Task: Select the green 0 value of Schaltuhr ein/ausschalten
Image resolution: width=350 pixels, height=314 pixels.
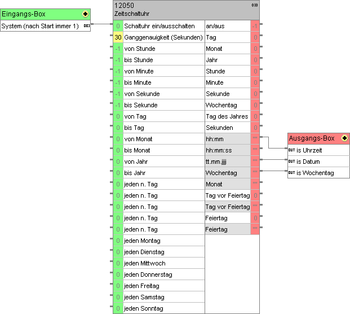Action: pos(118,26)
